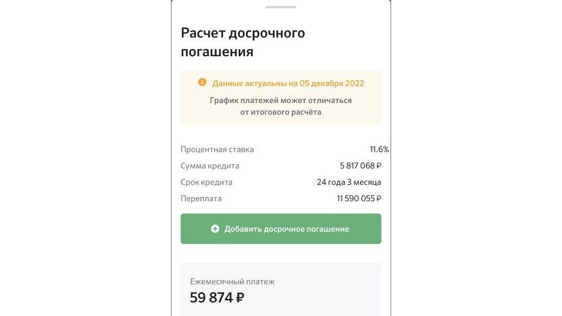Click the 24 года 3 месяца value
This screenshot has width=562, height=316.
(349, 183)
